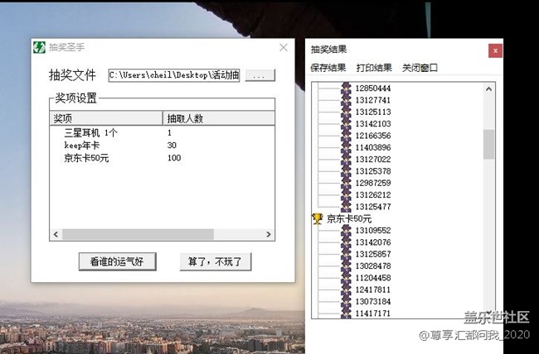Click the 抽奖圣手 app icon in title bar

(39, 47)
